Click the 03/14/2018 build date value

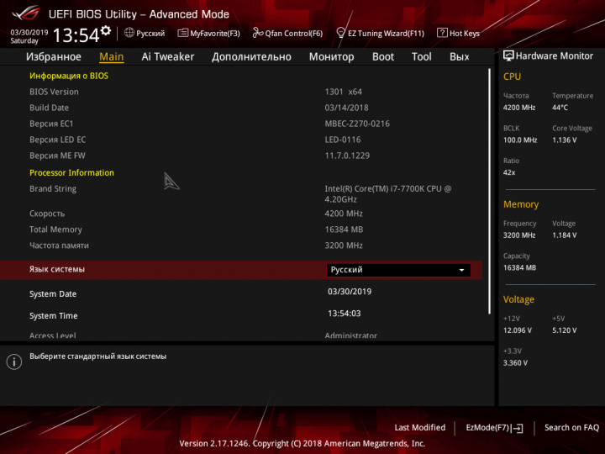point(346,108)
